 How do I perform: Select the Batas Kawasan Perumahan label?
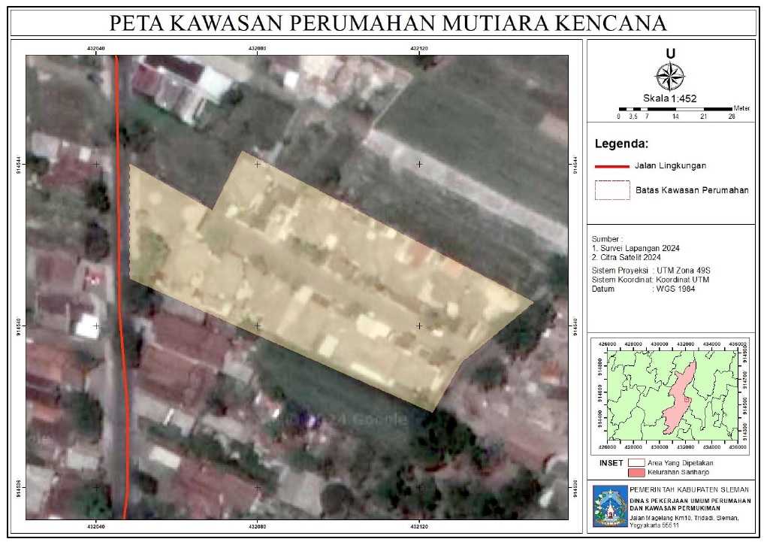tap(692, 190)
